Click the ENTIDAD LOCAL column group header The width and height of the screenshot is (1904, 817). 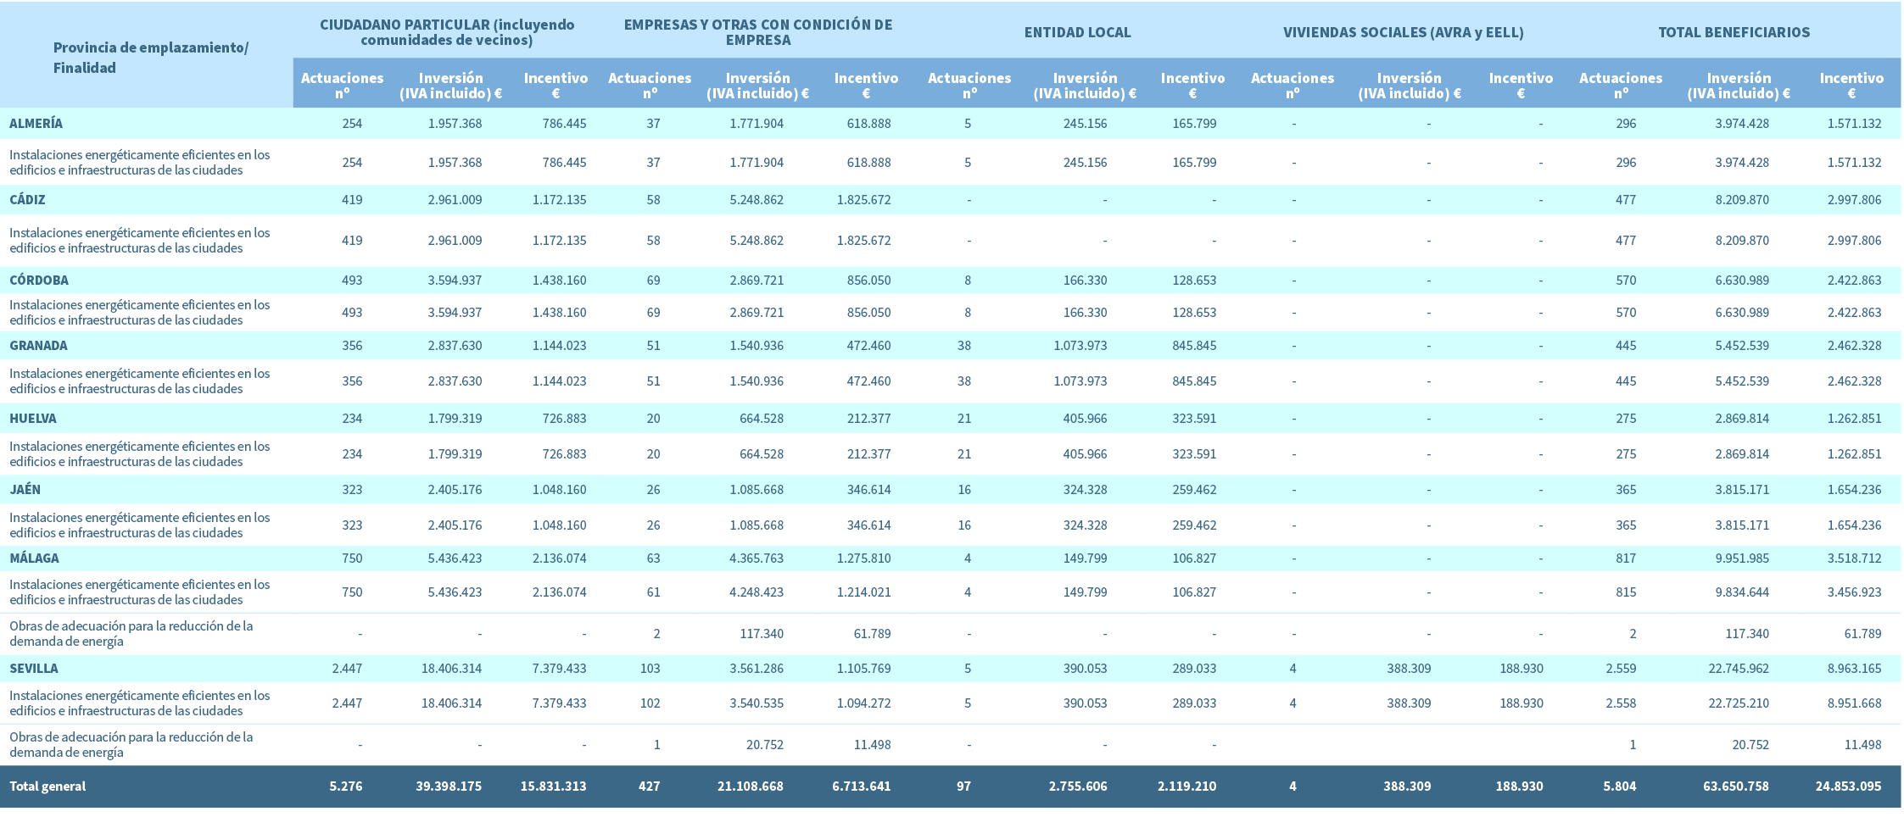[1077, 33]
